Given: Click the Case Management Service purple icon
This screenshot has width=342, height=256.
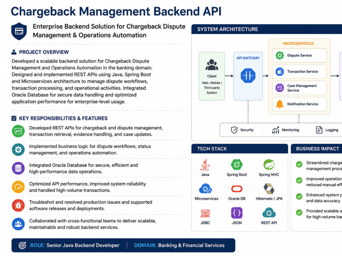Looking at the screenshot, I should [x=280, y=88].
